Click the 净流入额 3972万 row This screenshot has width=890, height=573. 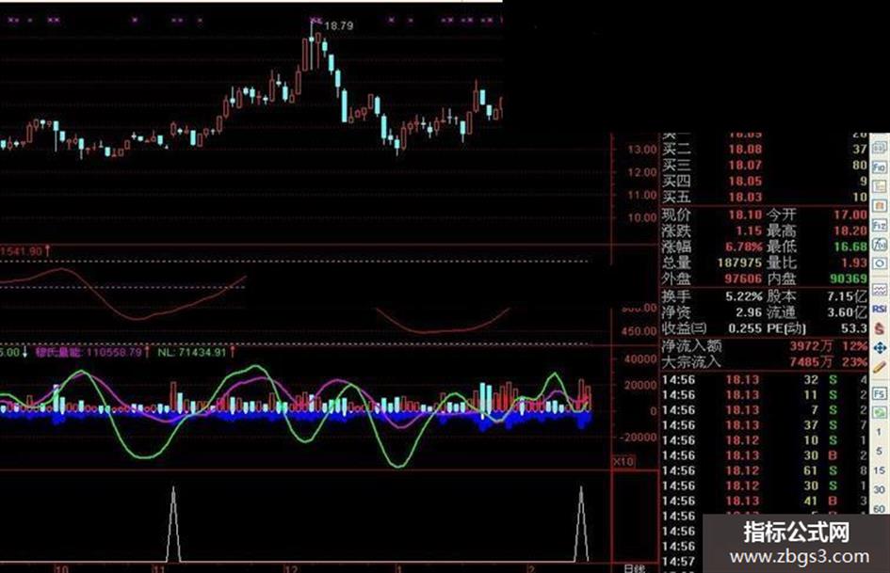coord(765,345)
